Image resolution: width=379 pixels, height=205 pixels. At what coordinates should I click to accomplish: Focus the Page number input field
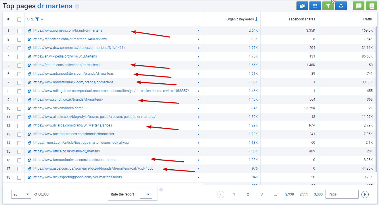[342, 194]
